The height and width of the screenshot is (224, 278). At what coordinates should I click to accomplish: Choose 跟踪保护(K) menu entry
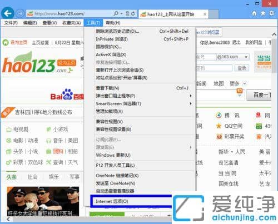point(142,47)
